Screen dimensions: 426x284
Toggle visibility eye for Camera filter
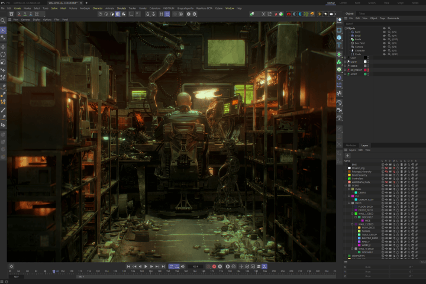click(384, 46)
